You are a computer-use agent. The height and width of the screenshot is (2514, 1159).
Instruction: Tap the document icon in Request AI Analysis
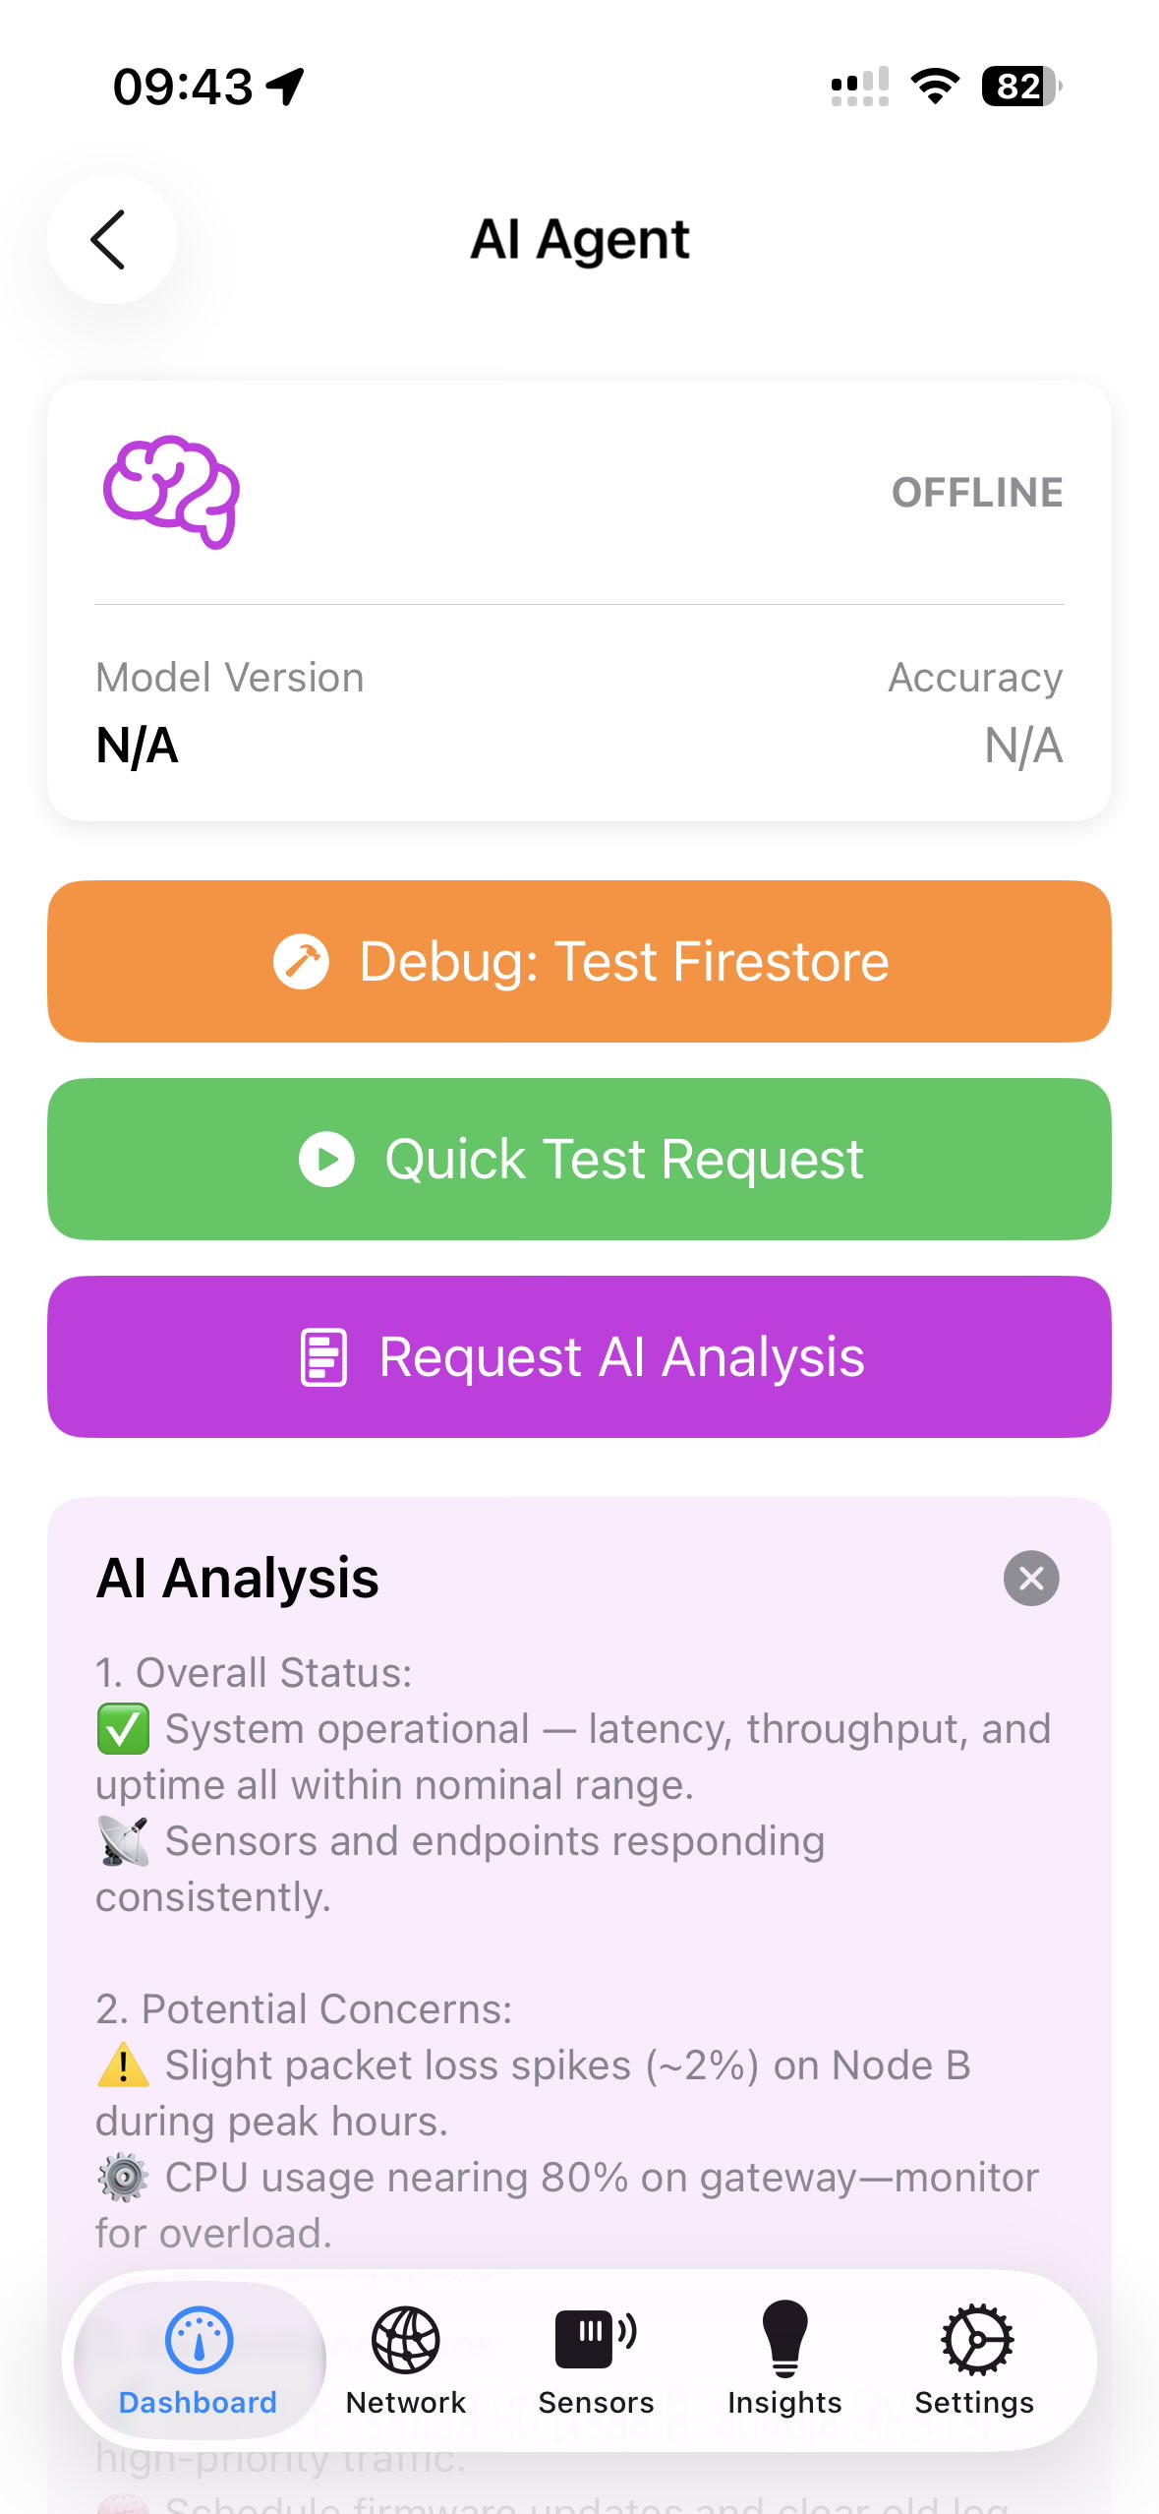coord(323,1357)
